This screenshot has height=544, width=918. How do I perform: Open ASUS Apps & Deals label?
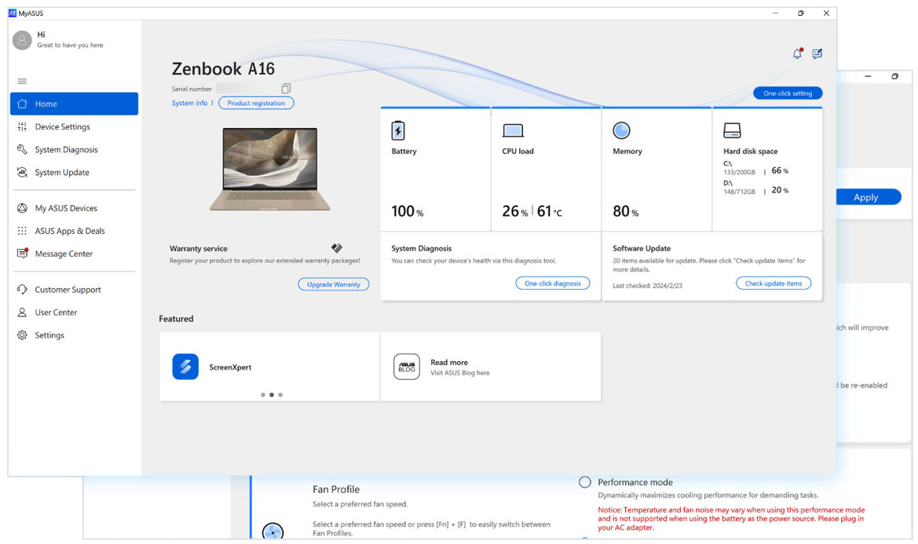70,231
